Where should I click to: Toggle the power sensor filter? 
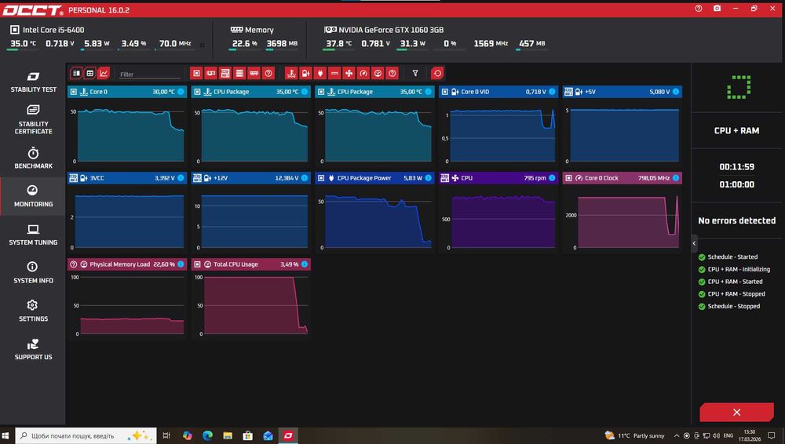point(320,74)
